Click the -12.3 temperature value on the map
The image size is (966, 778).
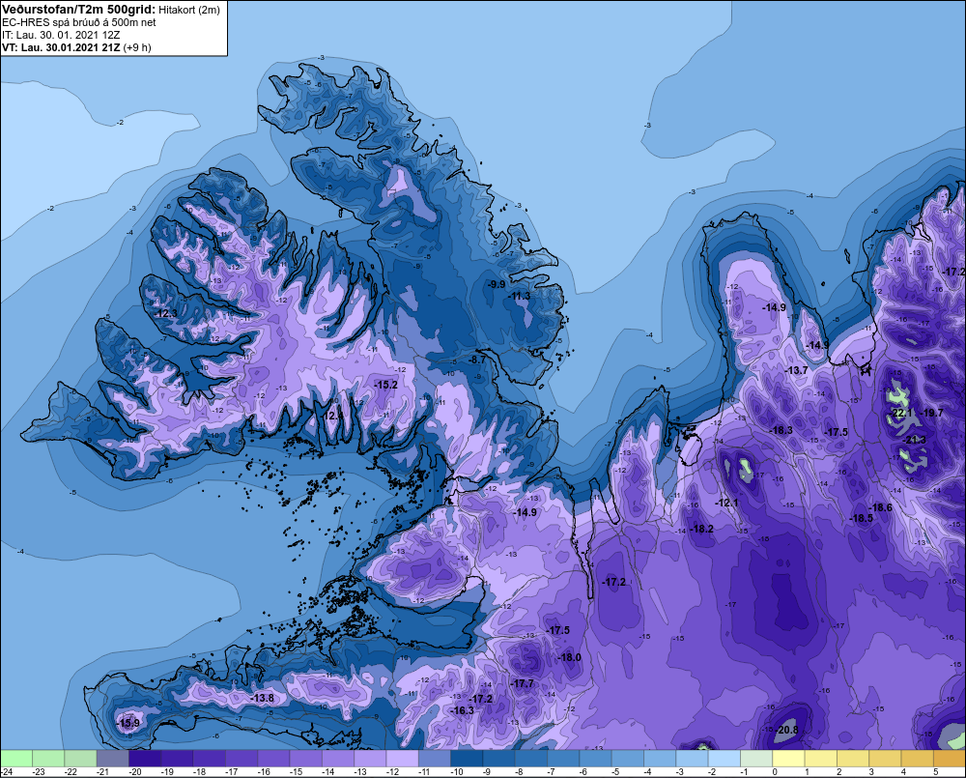click(x=164, y=314)
